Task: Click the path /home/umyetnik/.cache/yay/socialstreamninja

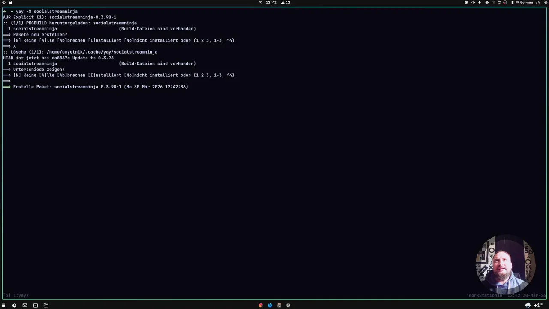Action: 102,52
